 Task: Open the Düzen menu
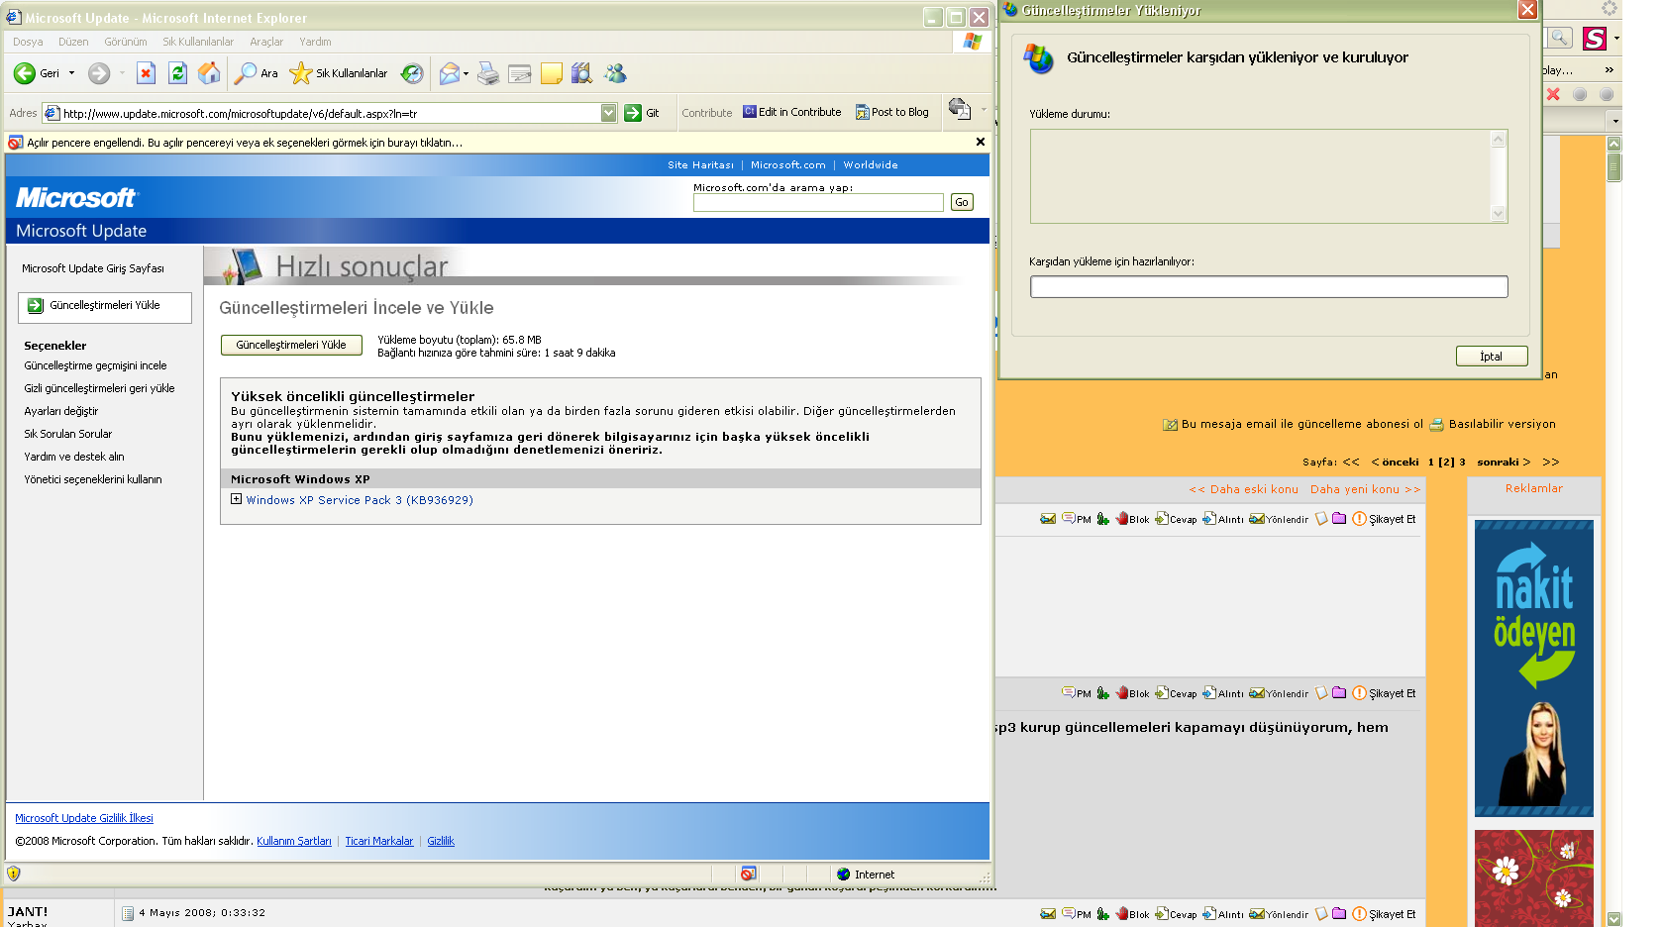pos(73,42)
